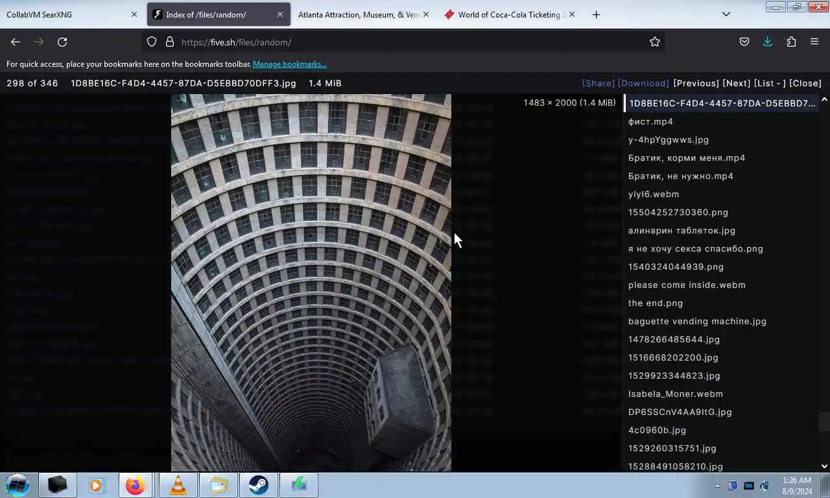
Task: Toggle the [List - ] panel
Action: pyautogui.click(x=770, y=83)
